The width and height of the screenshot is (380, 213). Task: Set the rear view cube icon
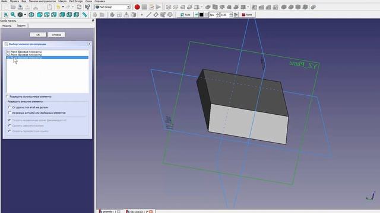pos(62,15)
